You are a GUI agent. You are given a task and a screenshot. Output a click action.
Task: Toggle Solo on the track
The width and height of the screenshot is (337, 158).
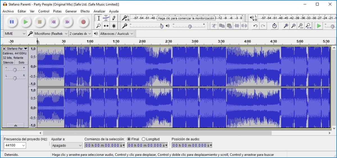[x=21, y=62]
